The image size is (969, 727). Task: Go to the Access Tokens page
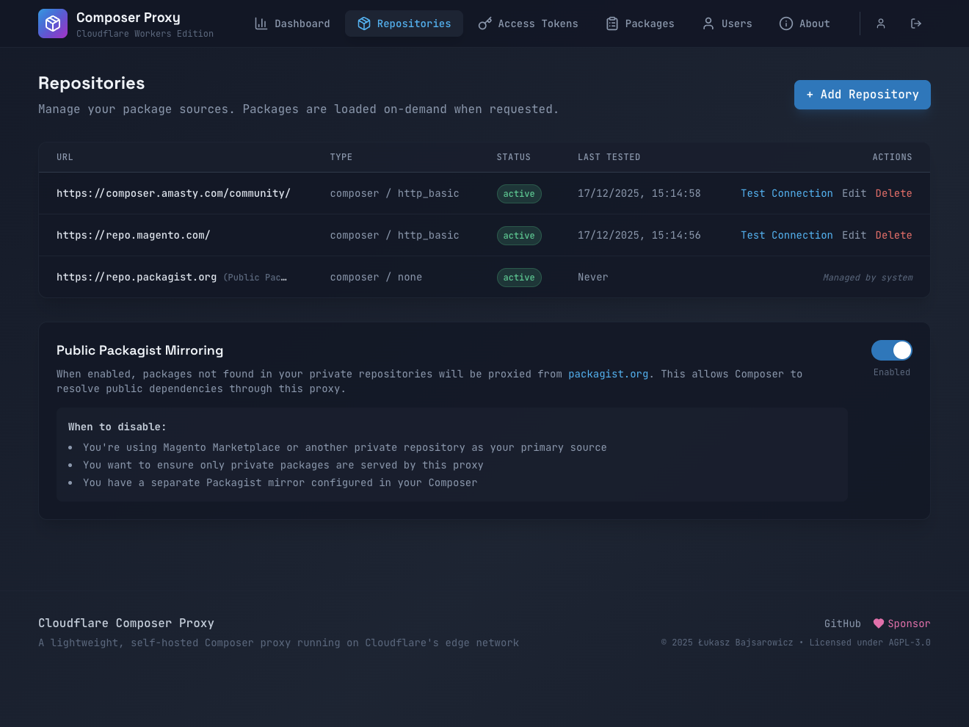[537, 23]
